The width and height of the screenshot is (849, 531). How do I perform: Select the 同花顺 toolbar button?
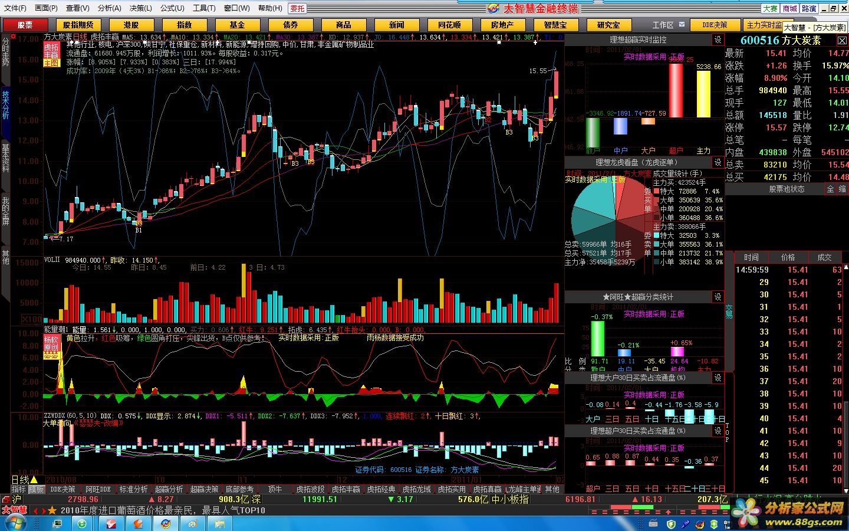coord(450,25)
